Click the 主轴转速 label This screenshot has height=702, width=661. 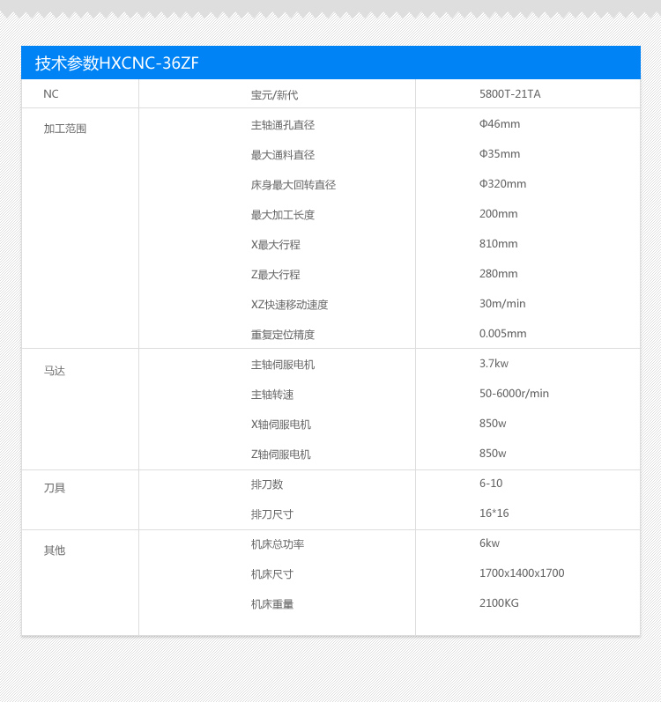point(272,395)
